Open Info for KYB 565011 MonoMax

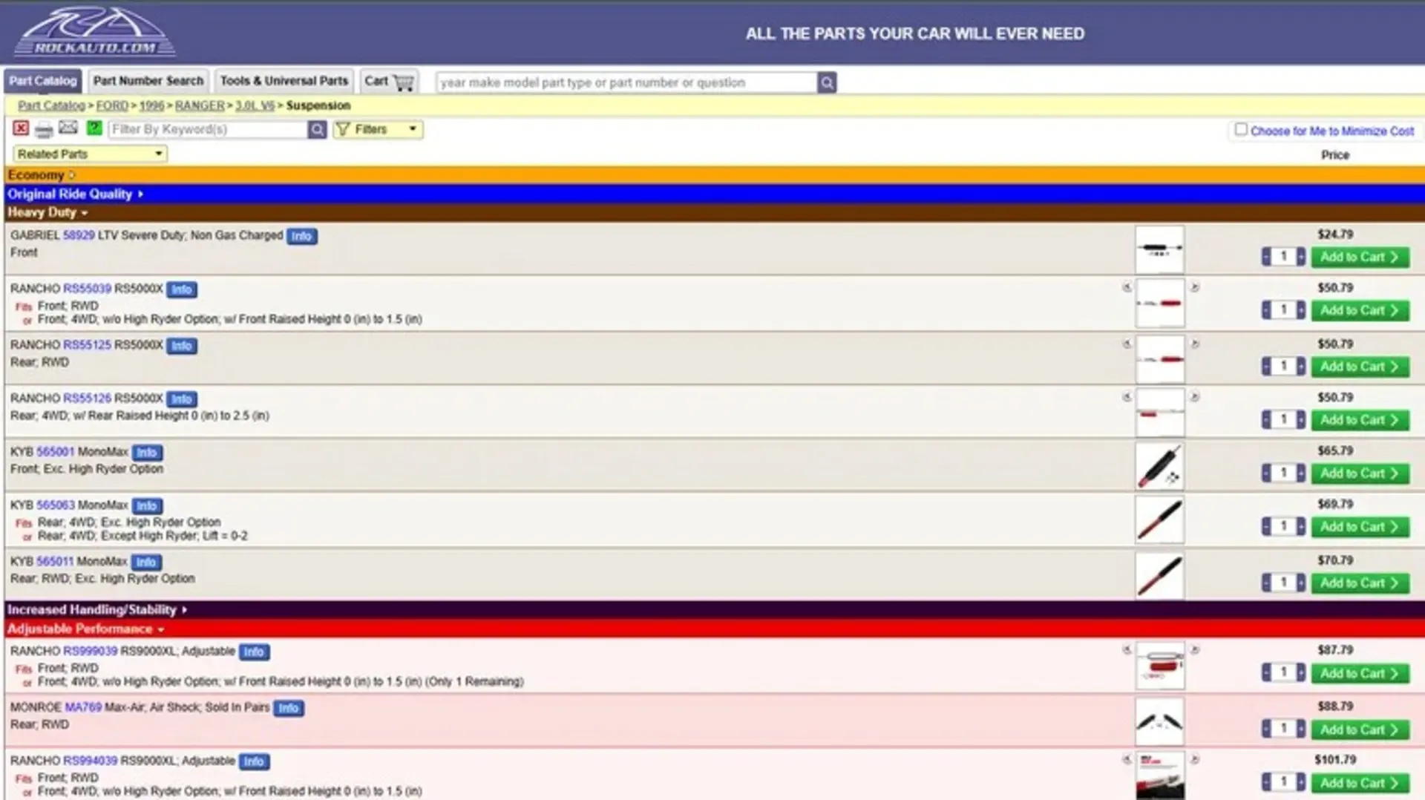(146, 563)
